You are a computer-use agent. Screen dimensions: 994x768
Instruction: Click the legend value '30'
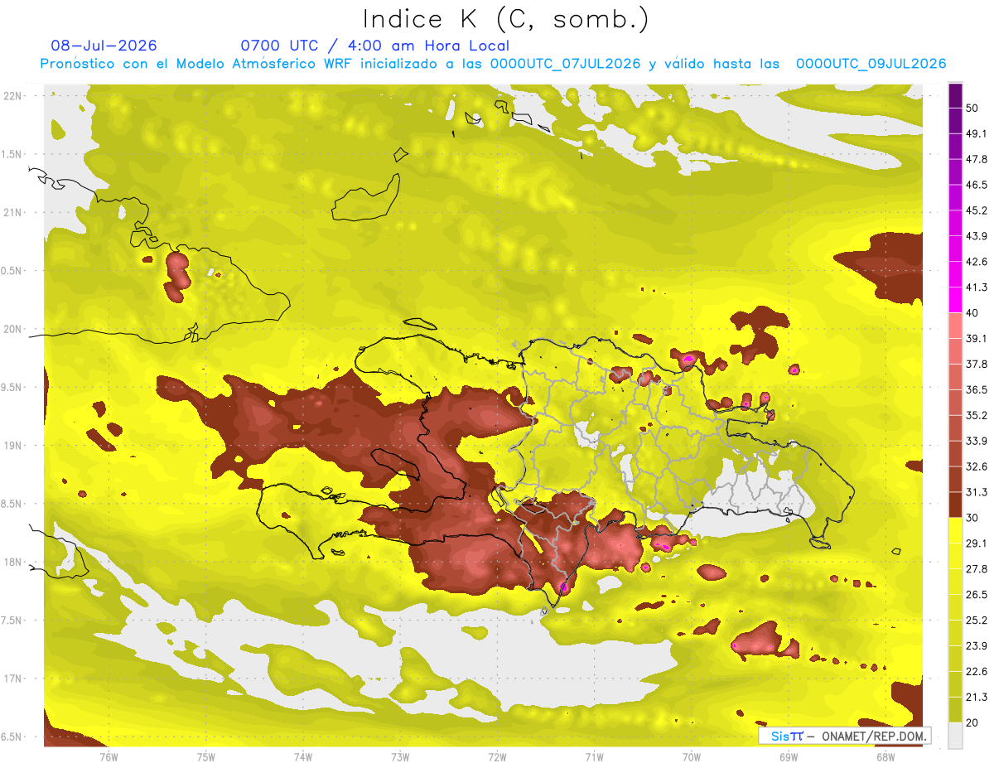click(x=973, y=518)
